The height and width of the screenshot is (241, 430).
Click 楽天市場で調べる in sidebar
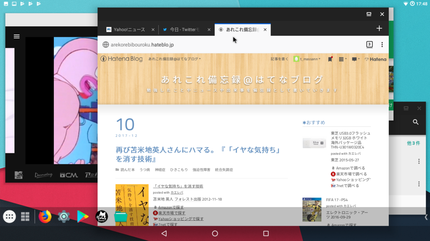(x=351, y=174)
